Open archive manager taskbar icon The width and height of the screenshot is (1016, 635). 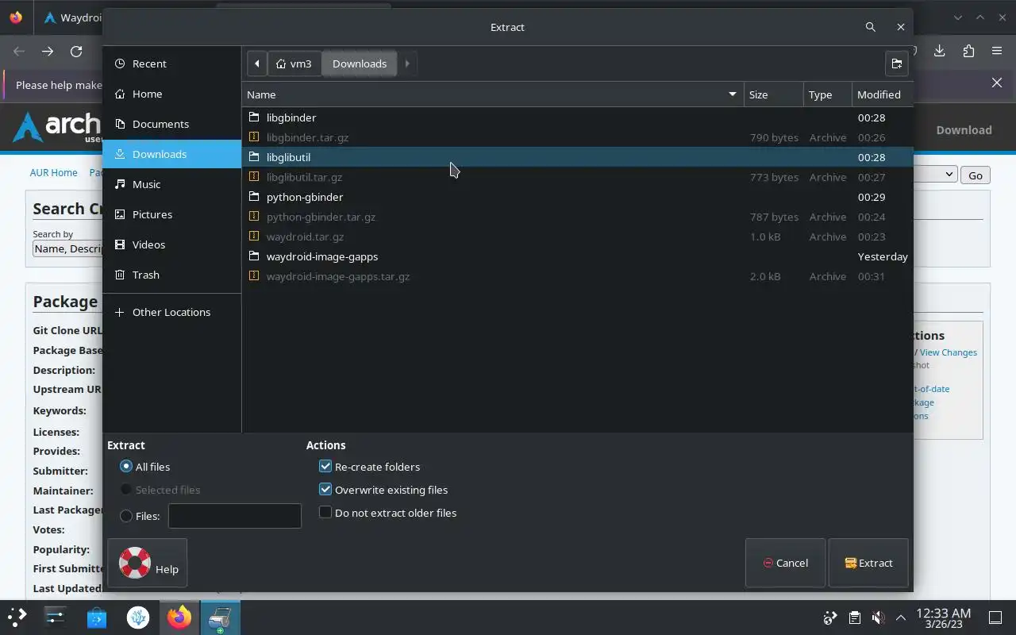coord(220,617)
